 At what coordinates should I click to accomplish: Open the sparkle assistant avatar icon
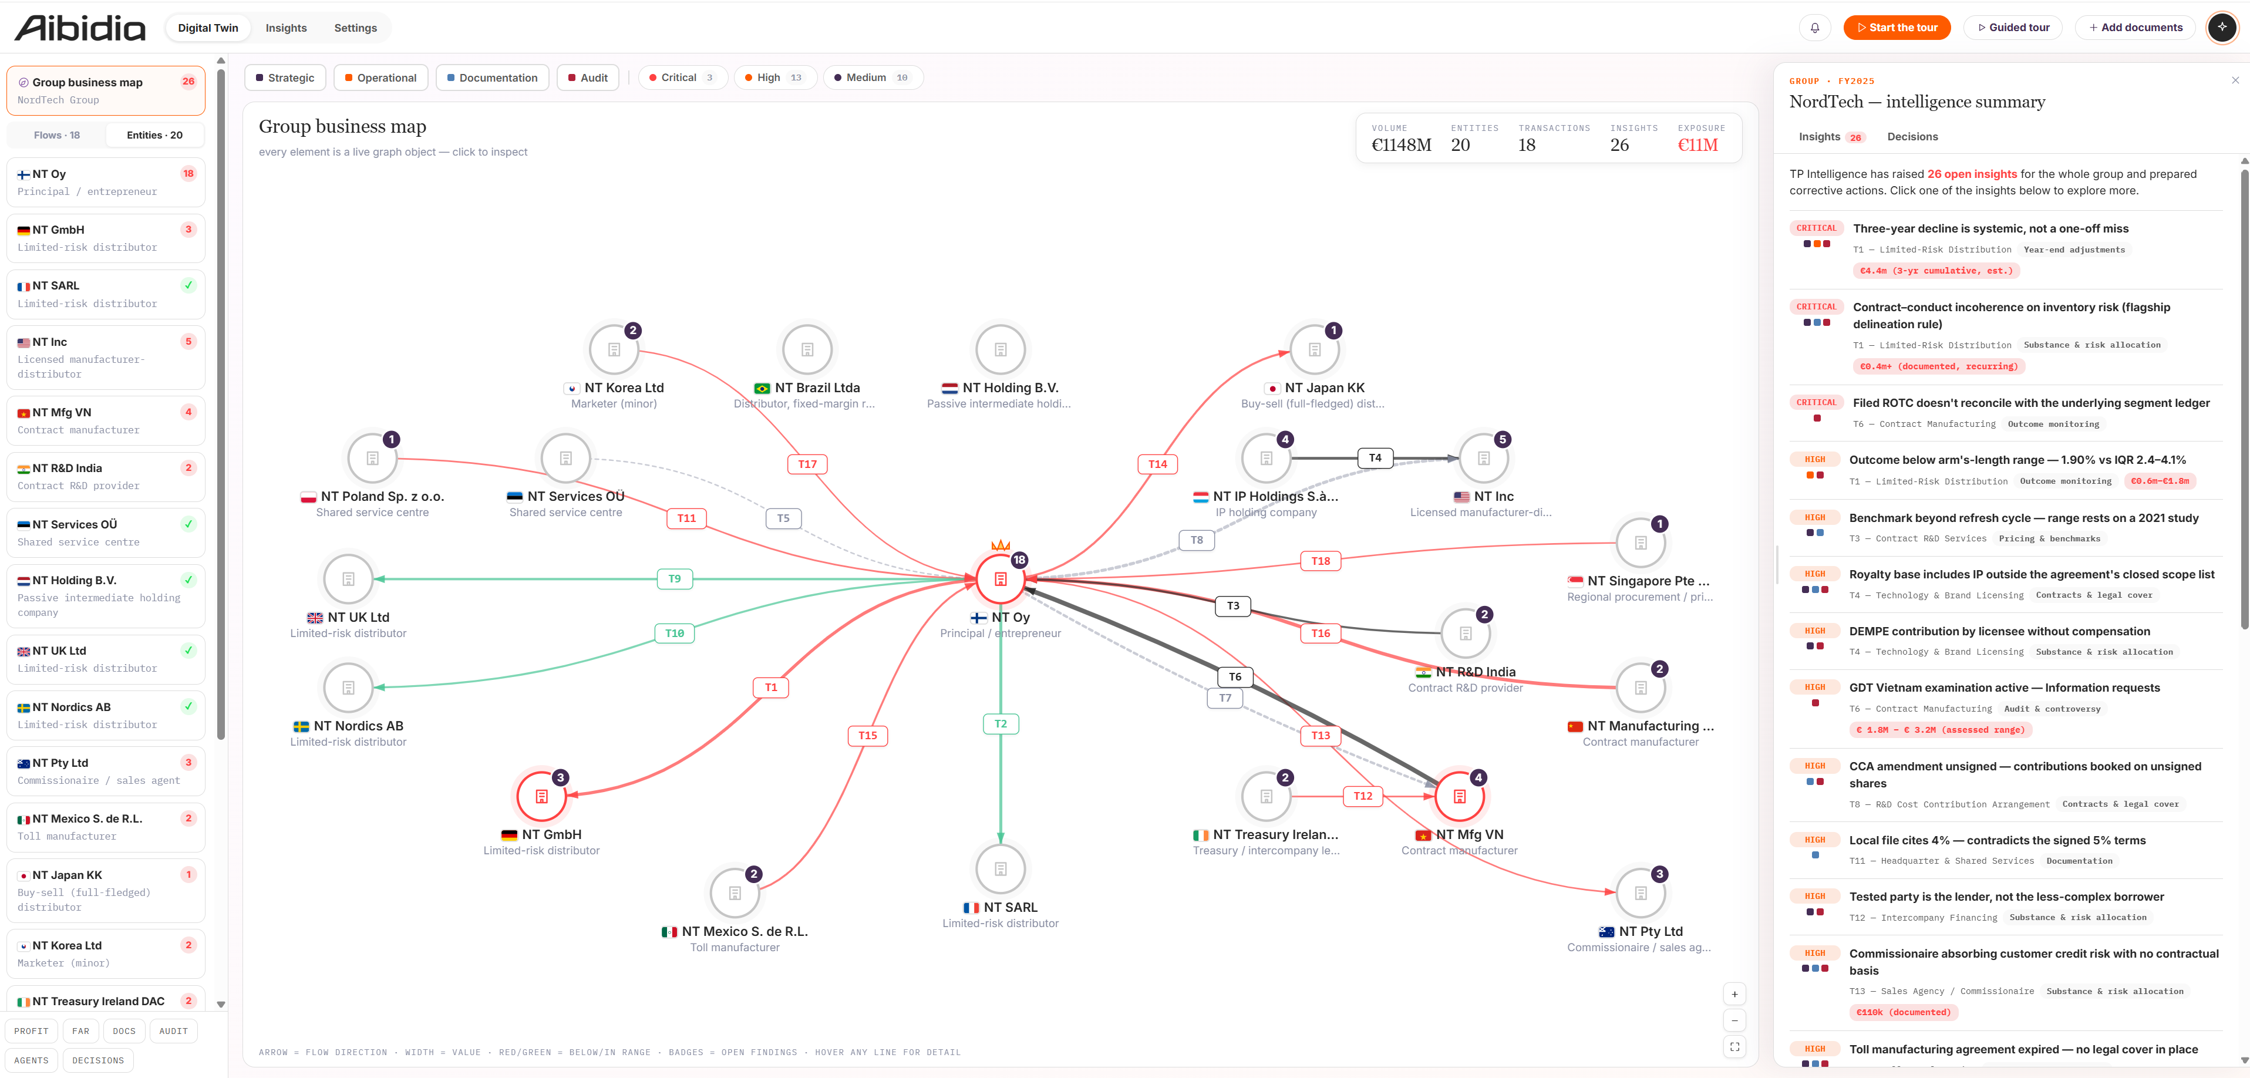pos(2221,28)
